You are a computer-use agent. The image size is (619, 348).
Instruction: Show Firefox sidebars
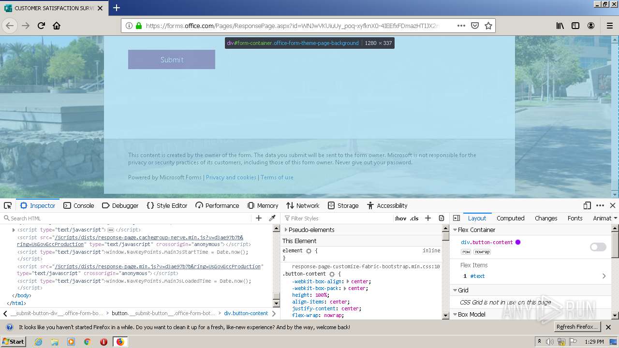tap(575, 26)
